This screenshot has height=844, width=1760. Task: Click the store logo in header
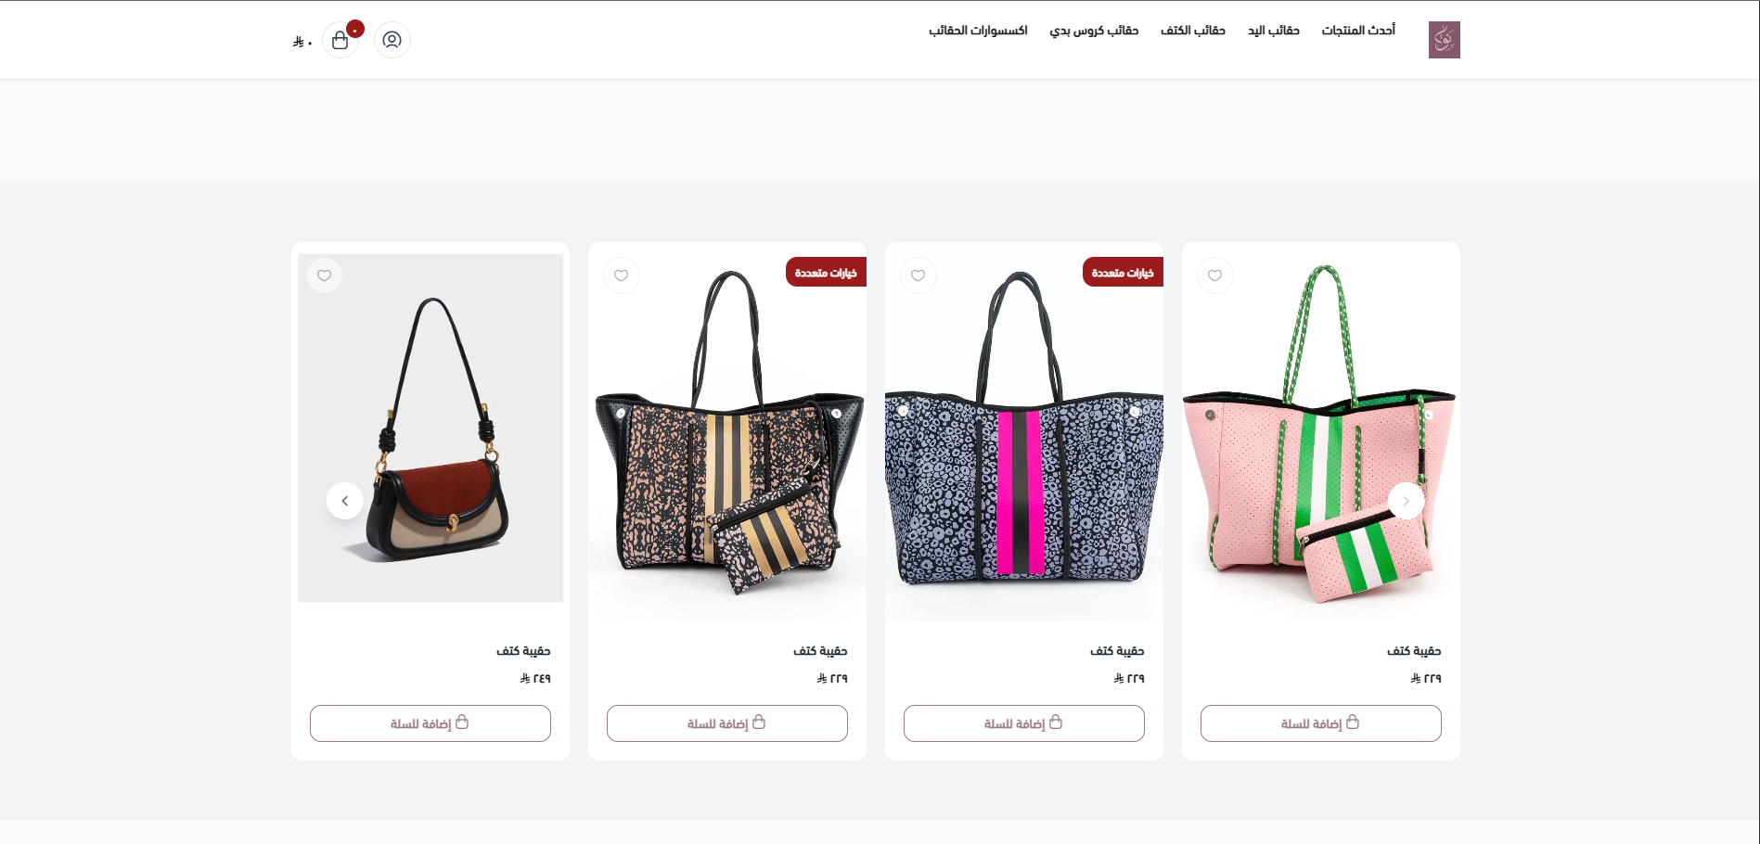coord(1444,40)
